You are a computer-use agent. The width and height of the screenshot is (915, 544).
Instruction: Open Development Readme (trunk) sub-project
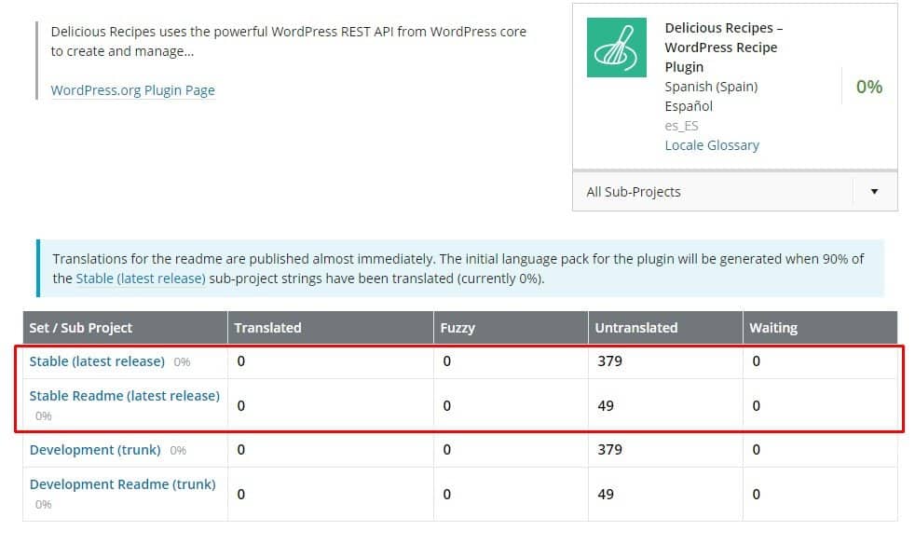tap(122, 484)
